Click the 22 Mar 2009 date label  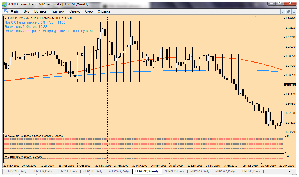[x=140, y=166]
